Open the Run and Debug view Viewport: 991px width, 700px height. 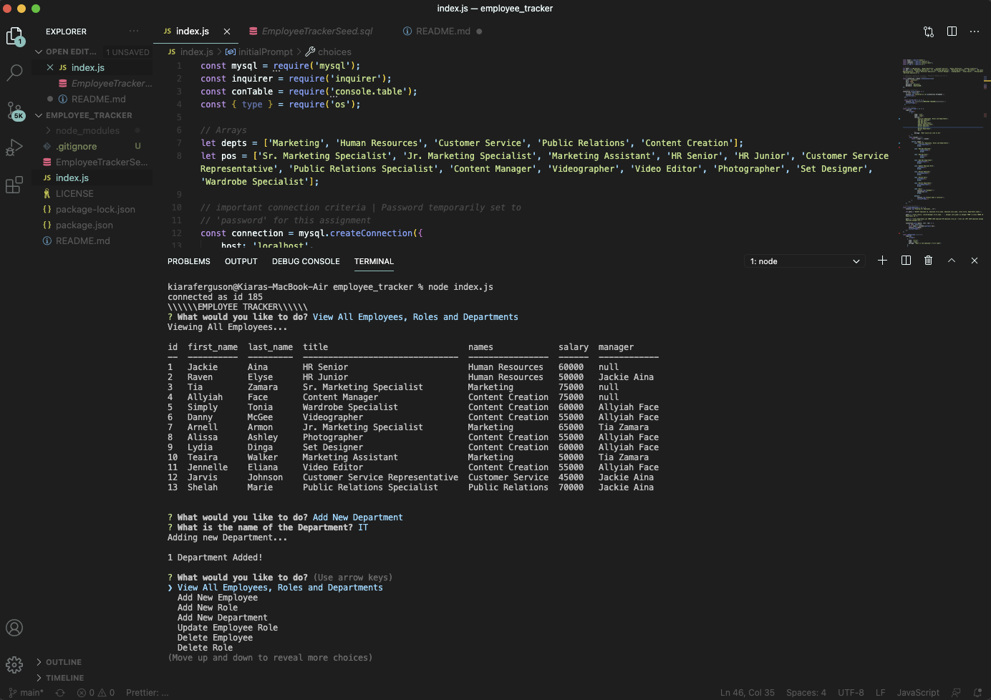pos(14,147)
